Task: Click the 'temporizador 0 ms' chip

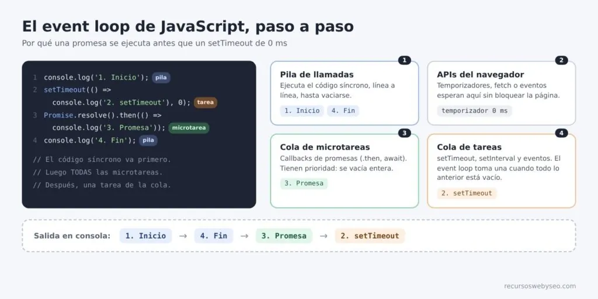Action: pos(474,111)
